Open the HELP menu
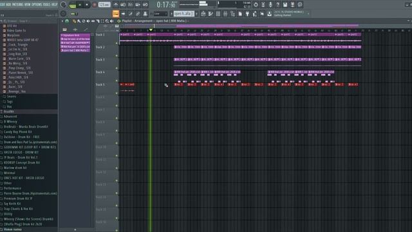Viewport: 412px width, 232px height. (54, 5)
